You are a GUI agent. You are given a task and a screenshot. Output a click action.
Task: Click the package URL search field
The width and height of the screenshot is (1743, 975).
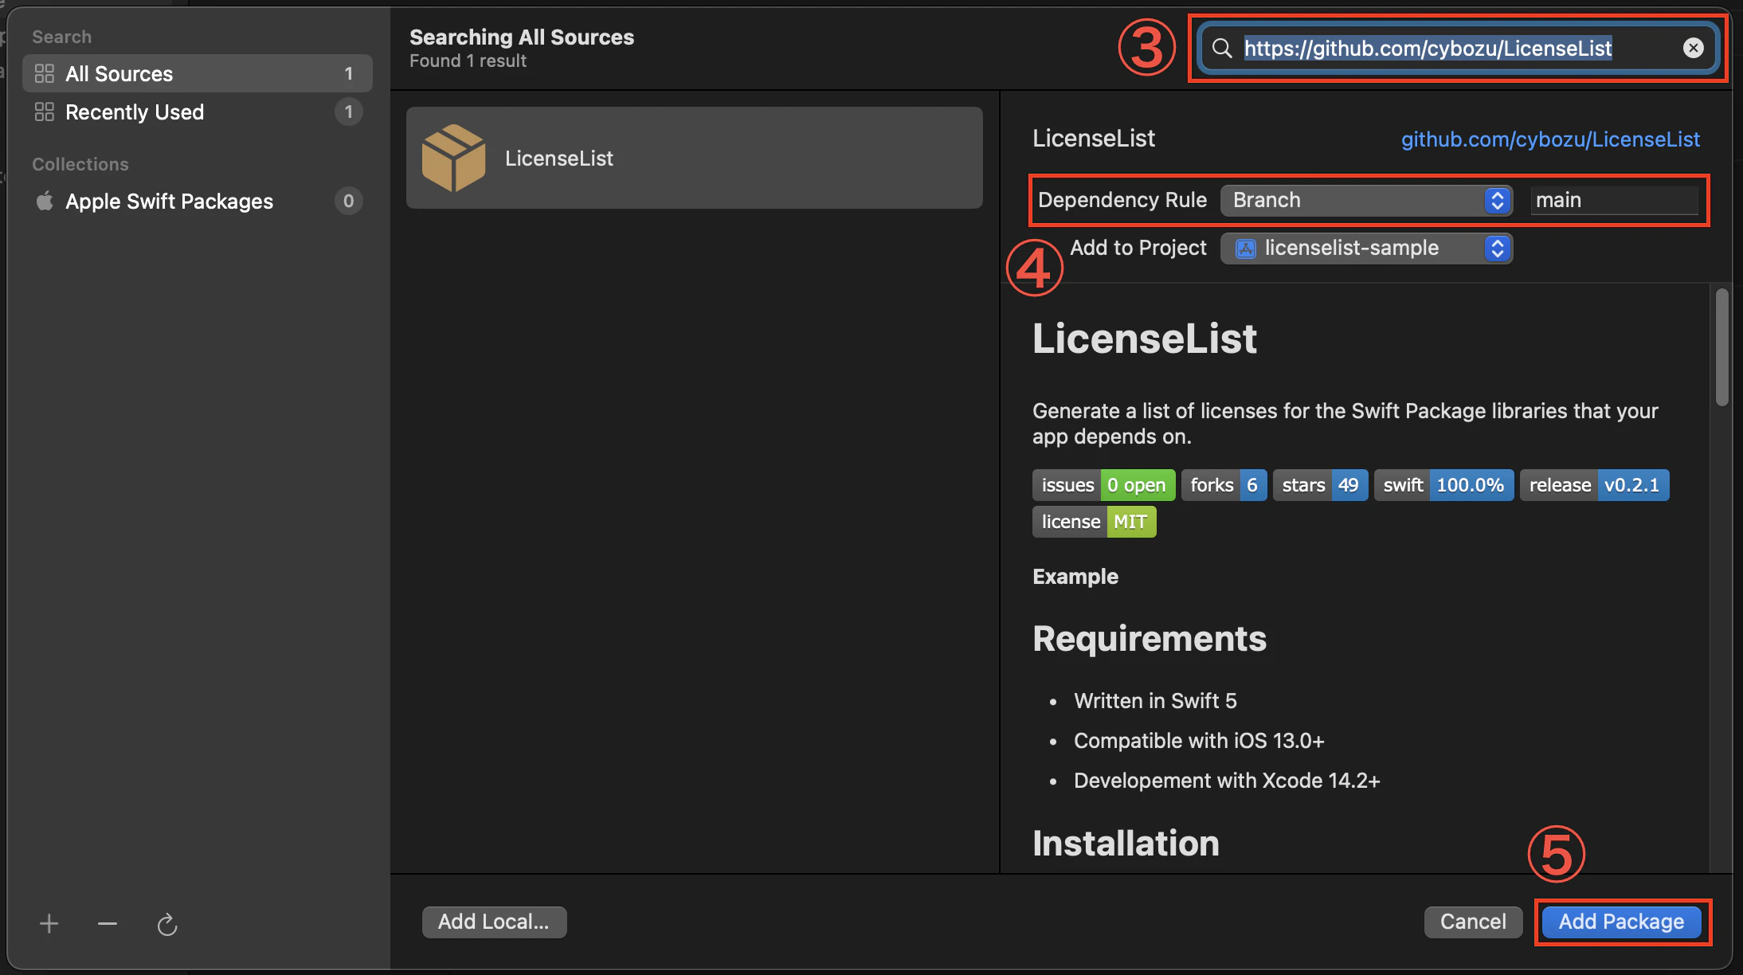1458,48
